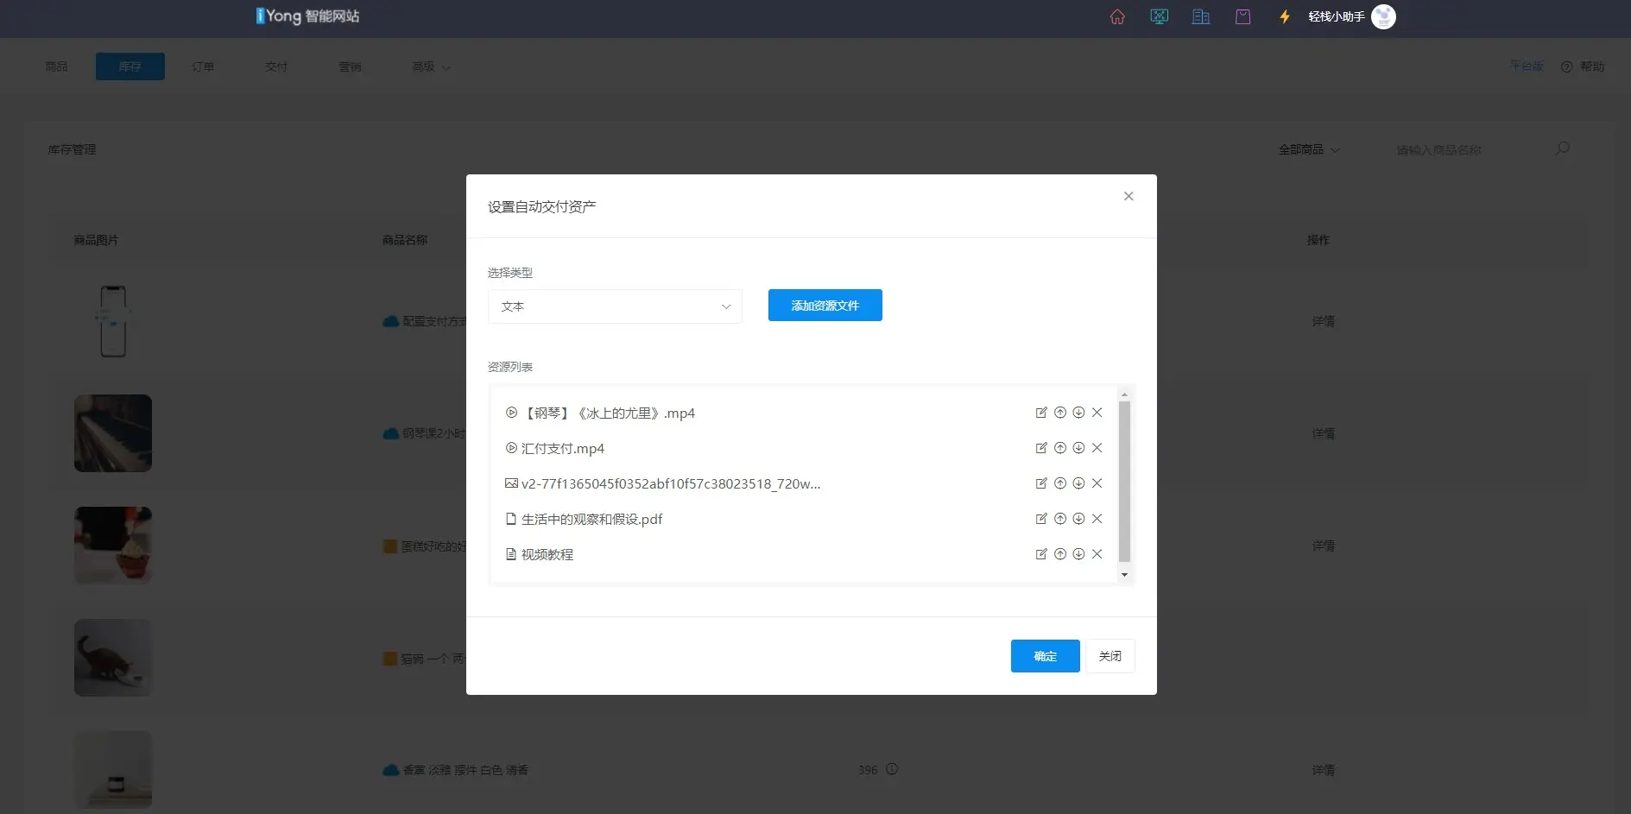The image size is (1631, 814).
Task: Click the resource list scroll down arrow
Action: pos(1124,575)
